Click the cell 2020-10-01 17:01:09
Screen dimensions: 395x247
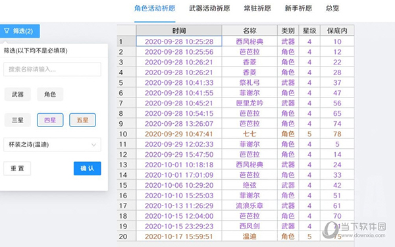[179, 175]
